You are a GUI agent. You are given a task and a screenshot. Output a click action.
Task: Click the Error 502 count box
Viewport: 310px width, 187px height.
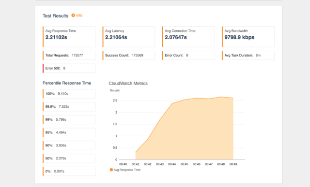pyautogui.click(x=69, y=68)
